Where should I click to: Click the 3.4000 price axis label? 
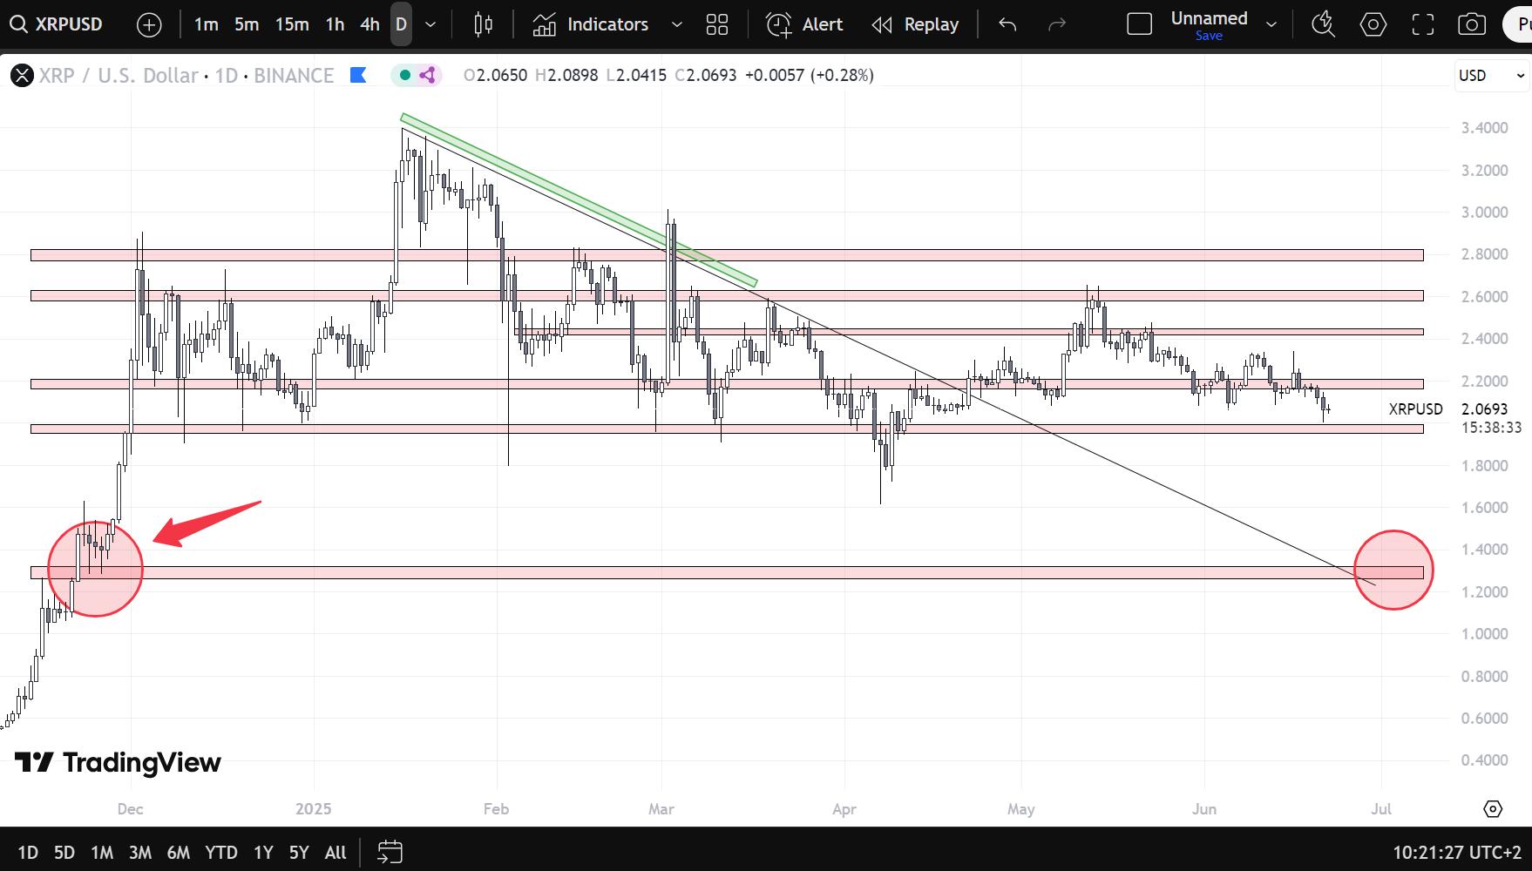coord(1484,128)
